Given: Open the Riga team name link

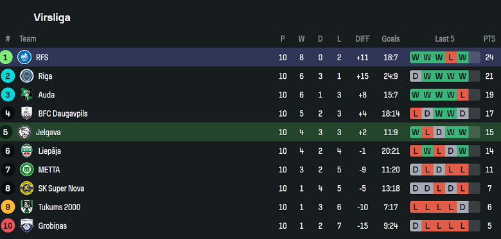Looking at the screenshot, I should pos(45,76).
